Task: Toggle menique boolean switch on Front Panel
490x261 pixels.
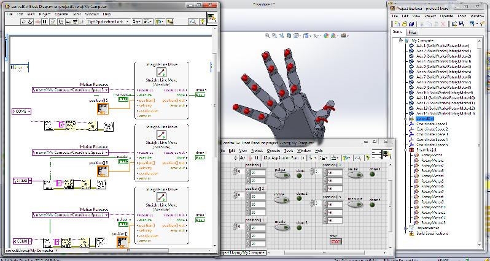Action: [355, 205]
